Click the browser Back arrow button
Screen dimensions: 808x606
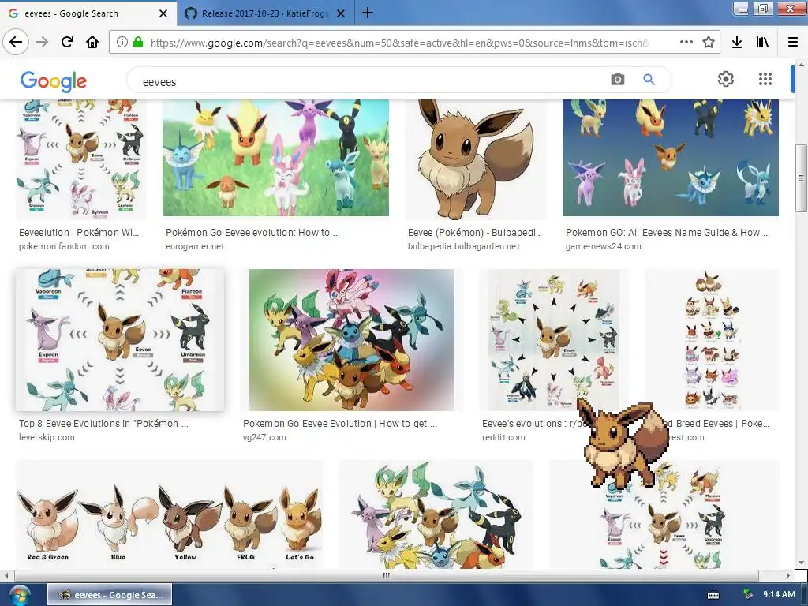click(x=16, y=42)
